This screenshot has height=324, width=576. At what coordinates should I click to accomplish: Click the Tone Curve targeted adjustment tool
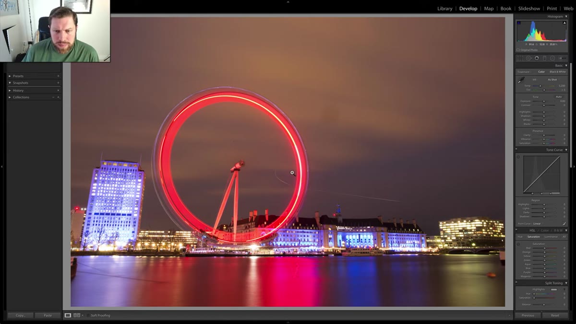point(518,157)
